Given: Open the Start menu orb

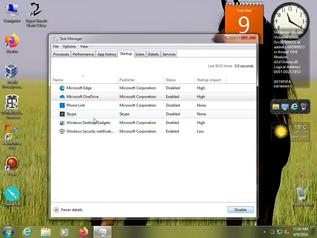Looking at the screenshot, I should 8,232.
